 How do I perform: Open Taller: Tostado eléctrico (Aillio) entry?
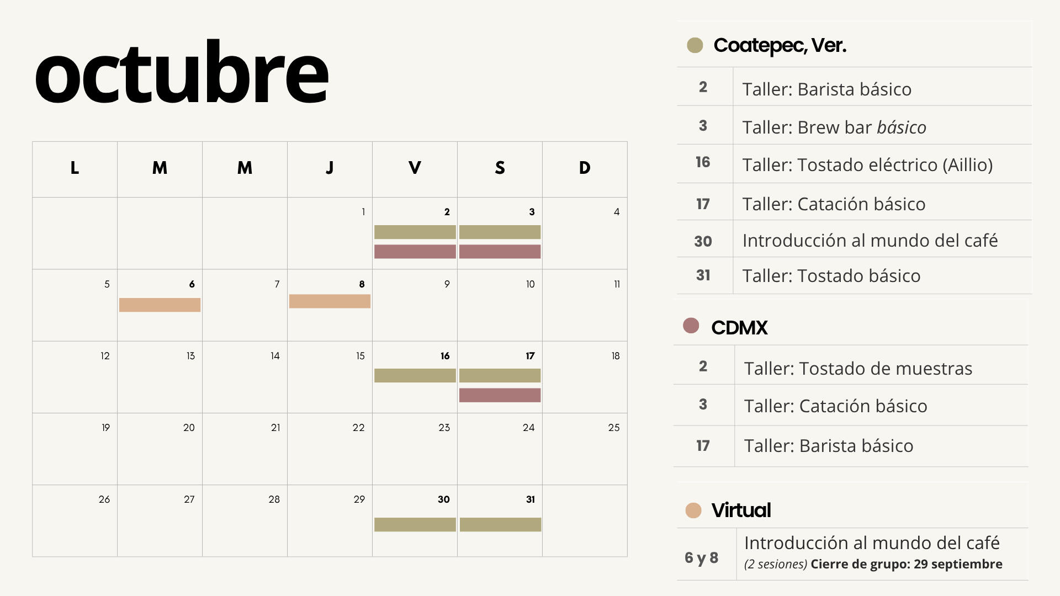pos(867,165)
